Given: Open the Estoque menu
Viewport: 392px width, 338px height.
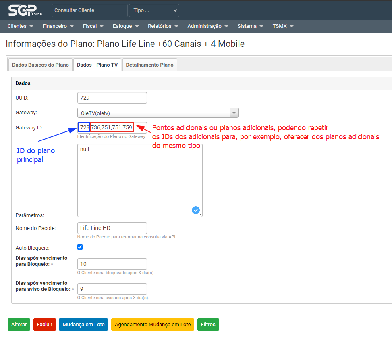Looking at the screenshot, I should pyautogui.click(x=126, y=26).
